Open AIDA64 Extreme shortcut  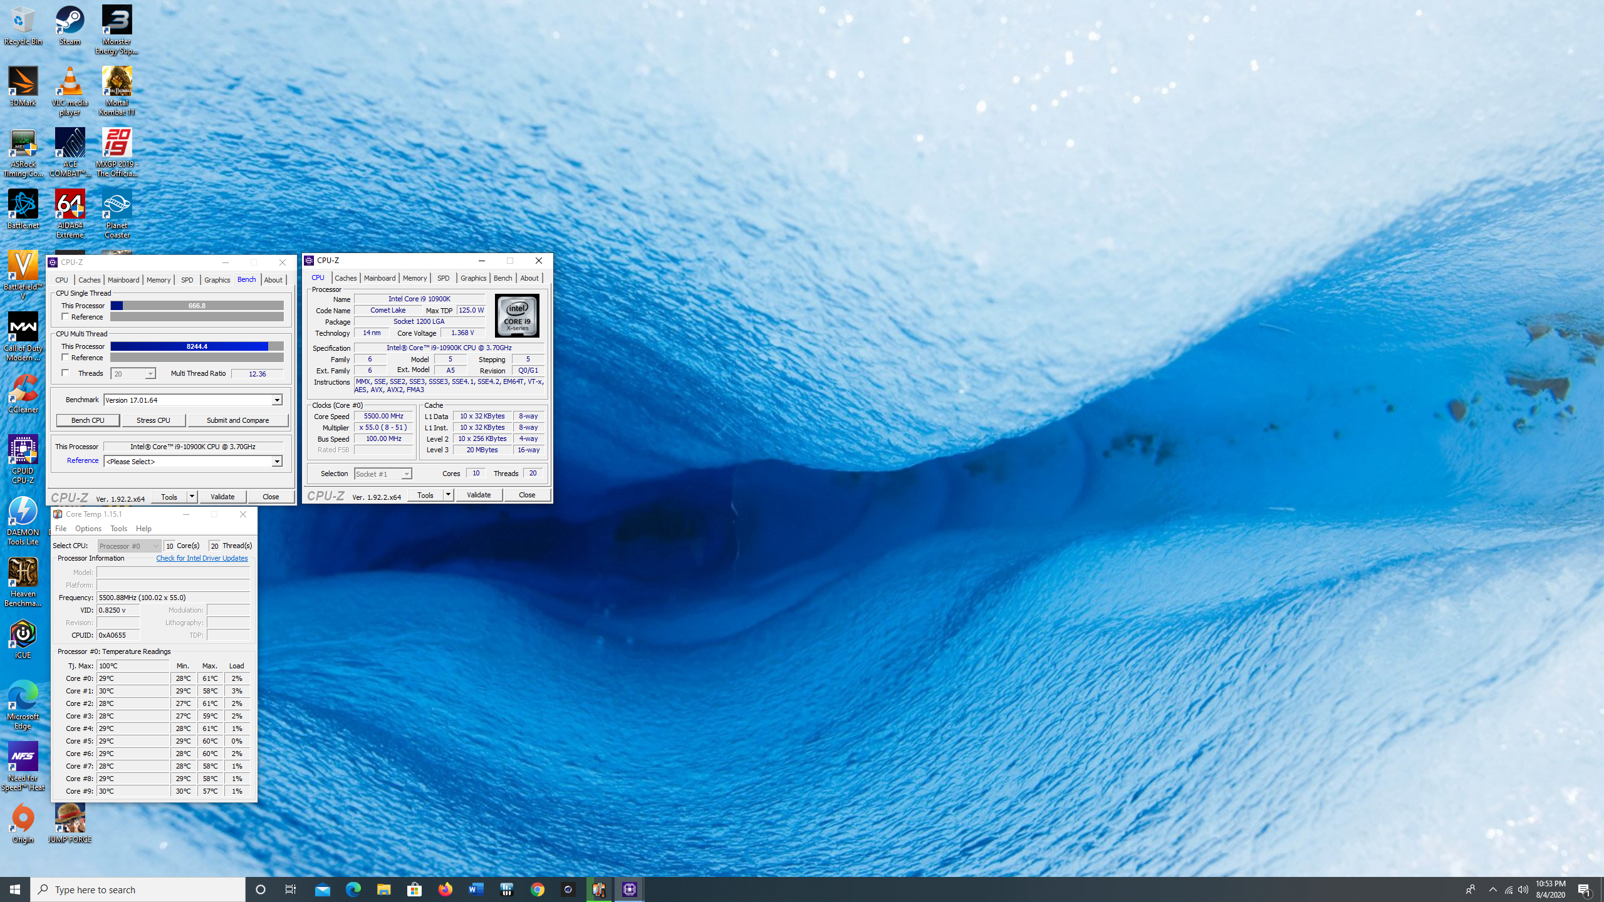pyautogui.click(x=70, y=214)
